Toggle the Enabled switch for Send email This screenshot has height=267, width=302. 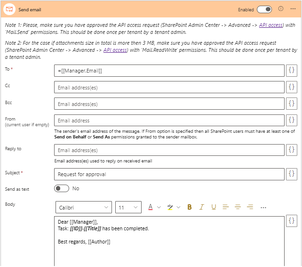tap(264, 9)
